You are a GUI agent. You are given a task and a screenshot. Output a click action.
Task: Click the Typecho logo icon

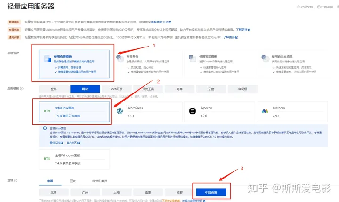[193, 111]
